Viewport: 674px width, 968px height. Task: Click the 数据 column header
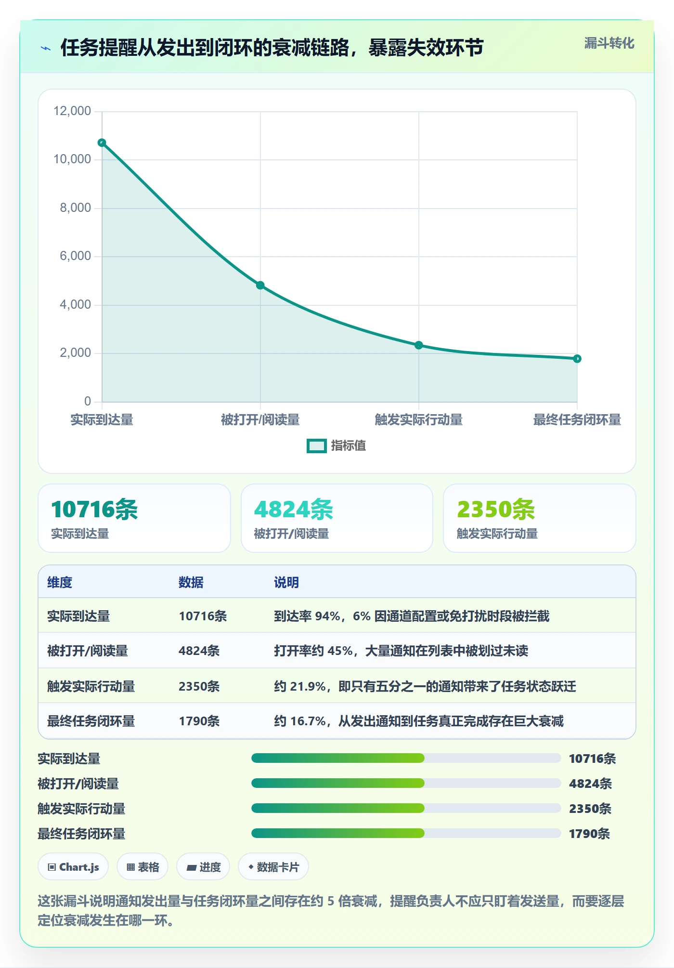(x=191, y=582)
